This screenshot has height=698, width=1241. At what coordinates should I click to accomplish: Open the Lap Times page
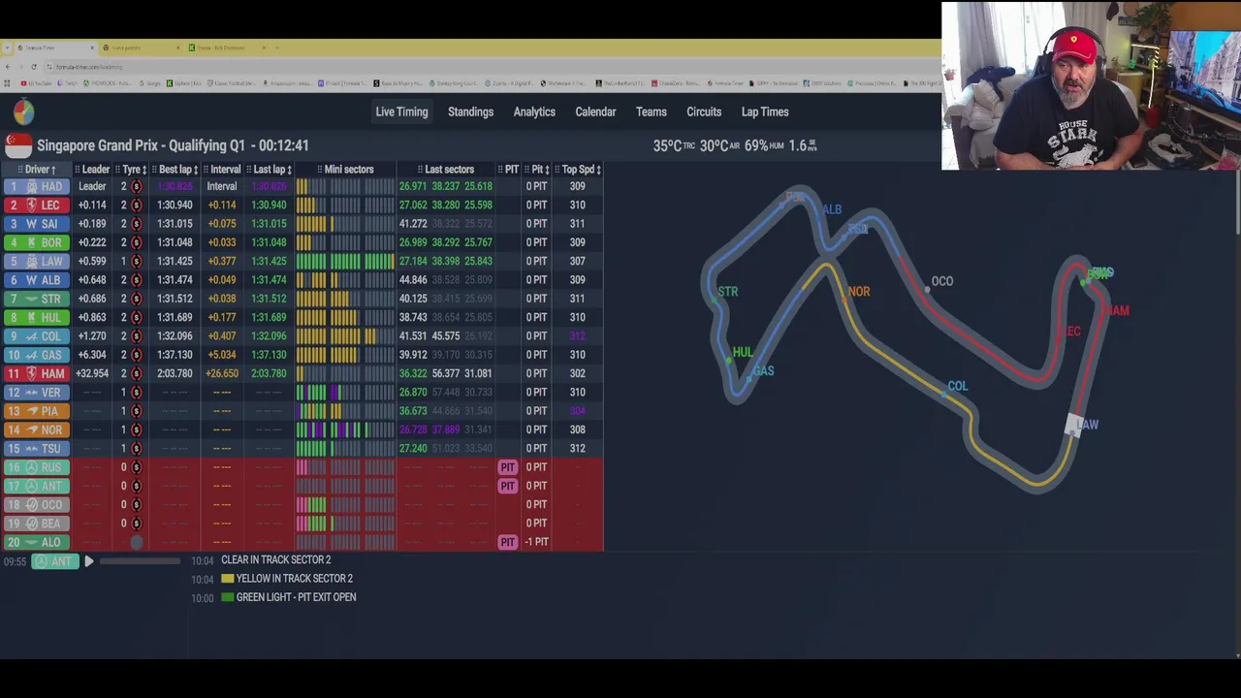coord(765,111)
